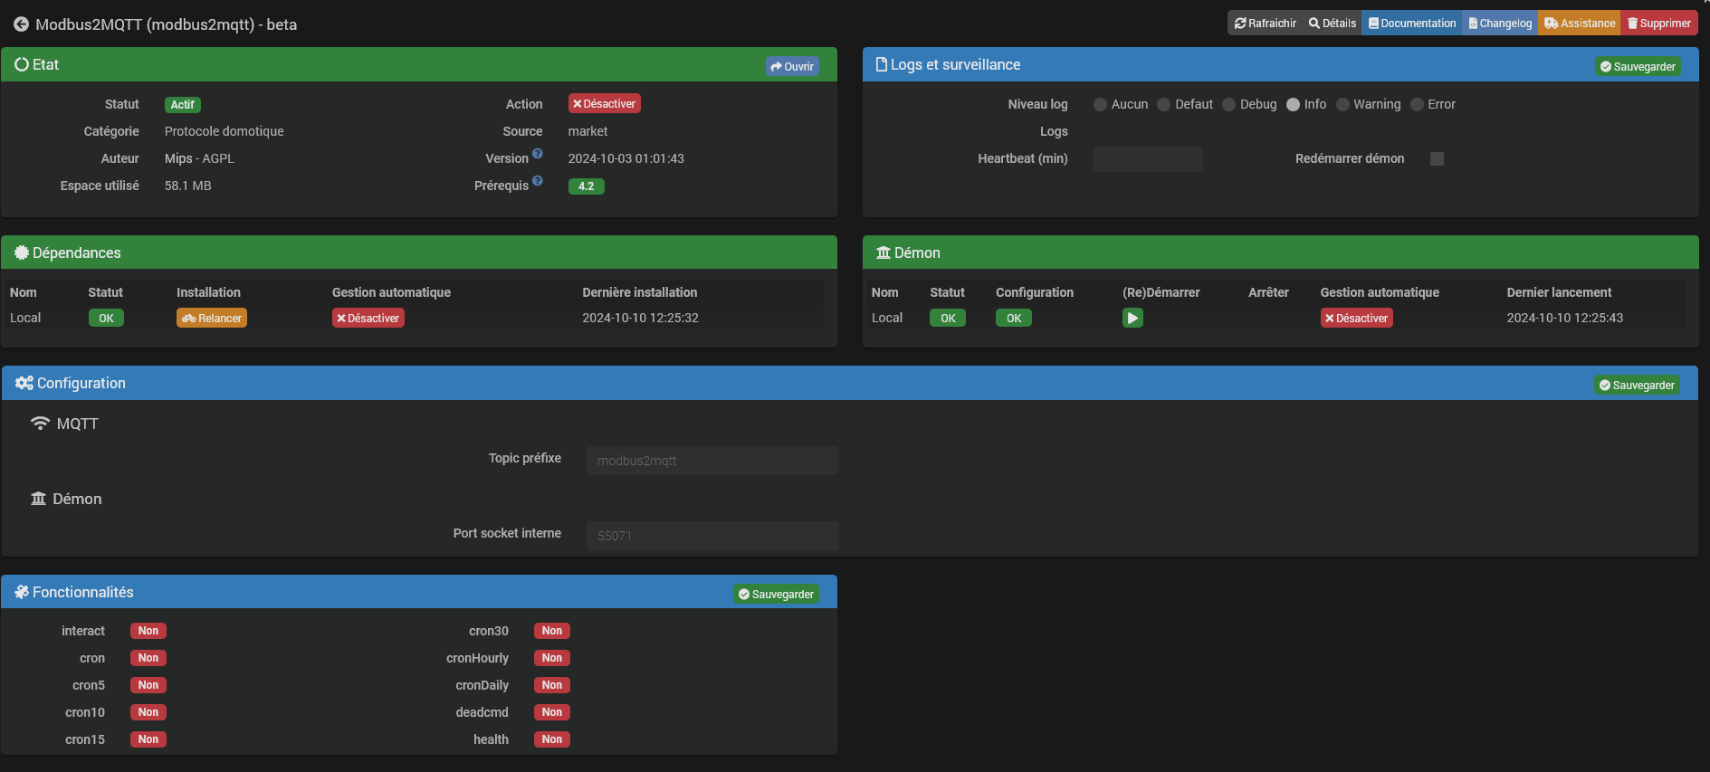Click the Port socket interne field
This screenshot has width=1710, height=772.
712,536
